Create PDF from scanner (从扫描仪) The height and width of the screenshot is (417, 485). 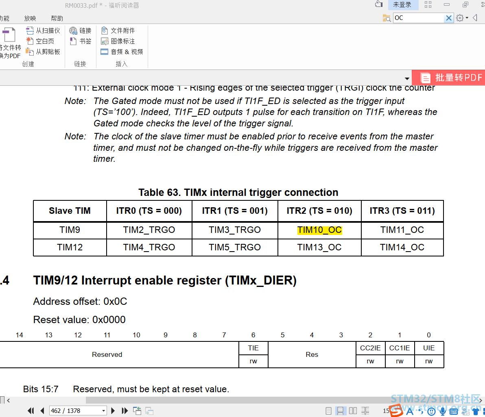pyautogui.click(x=43, y=30)
